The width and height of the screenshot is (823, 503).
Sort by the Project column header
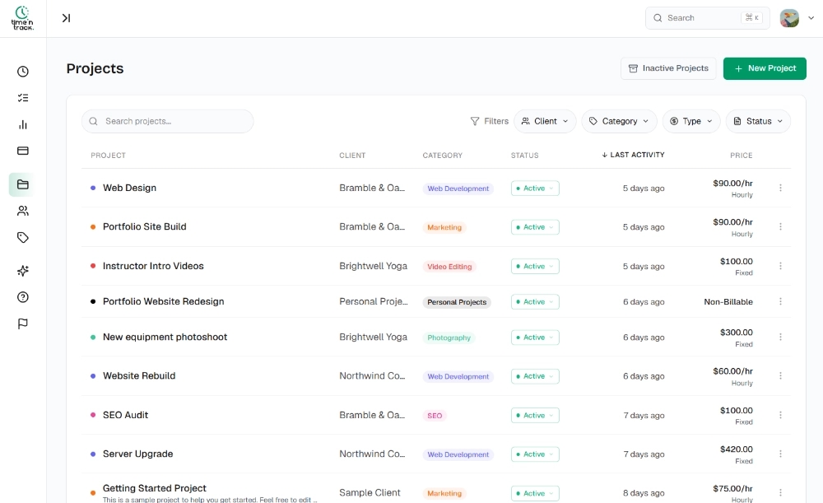point(108,156)
